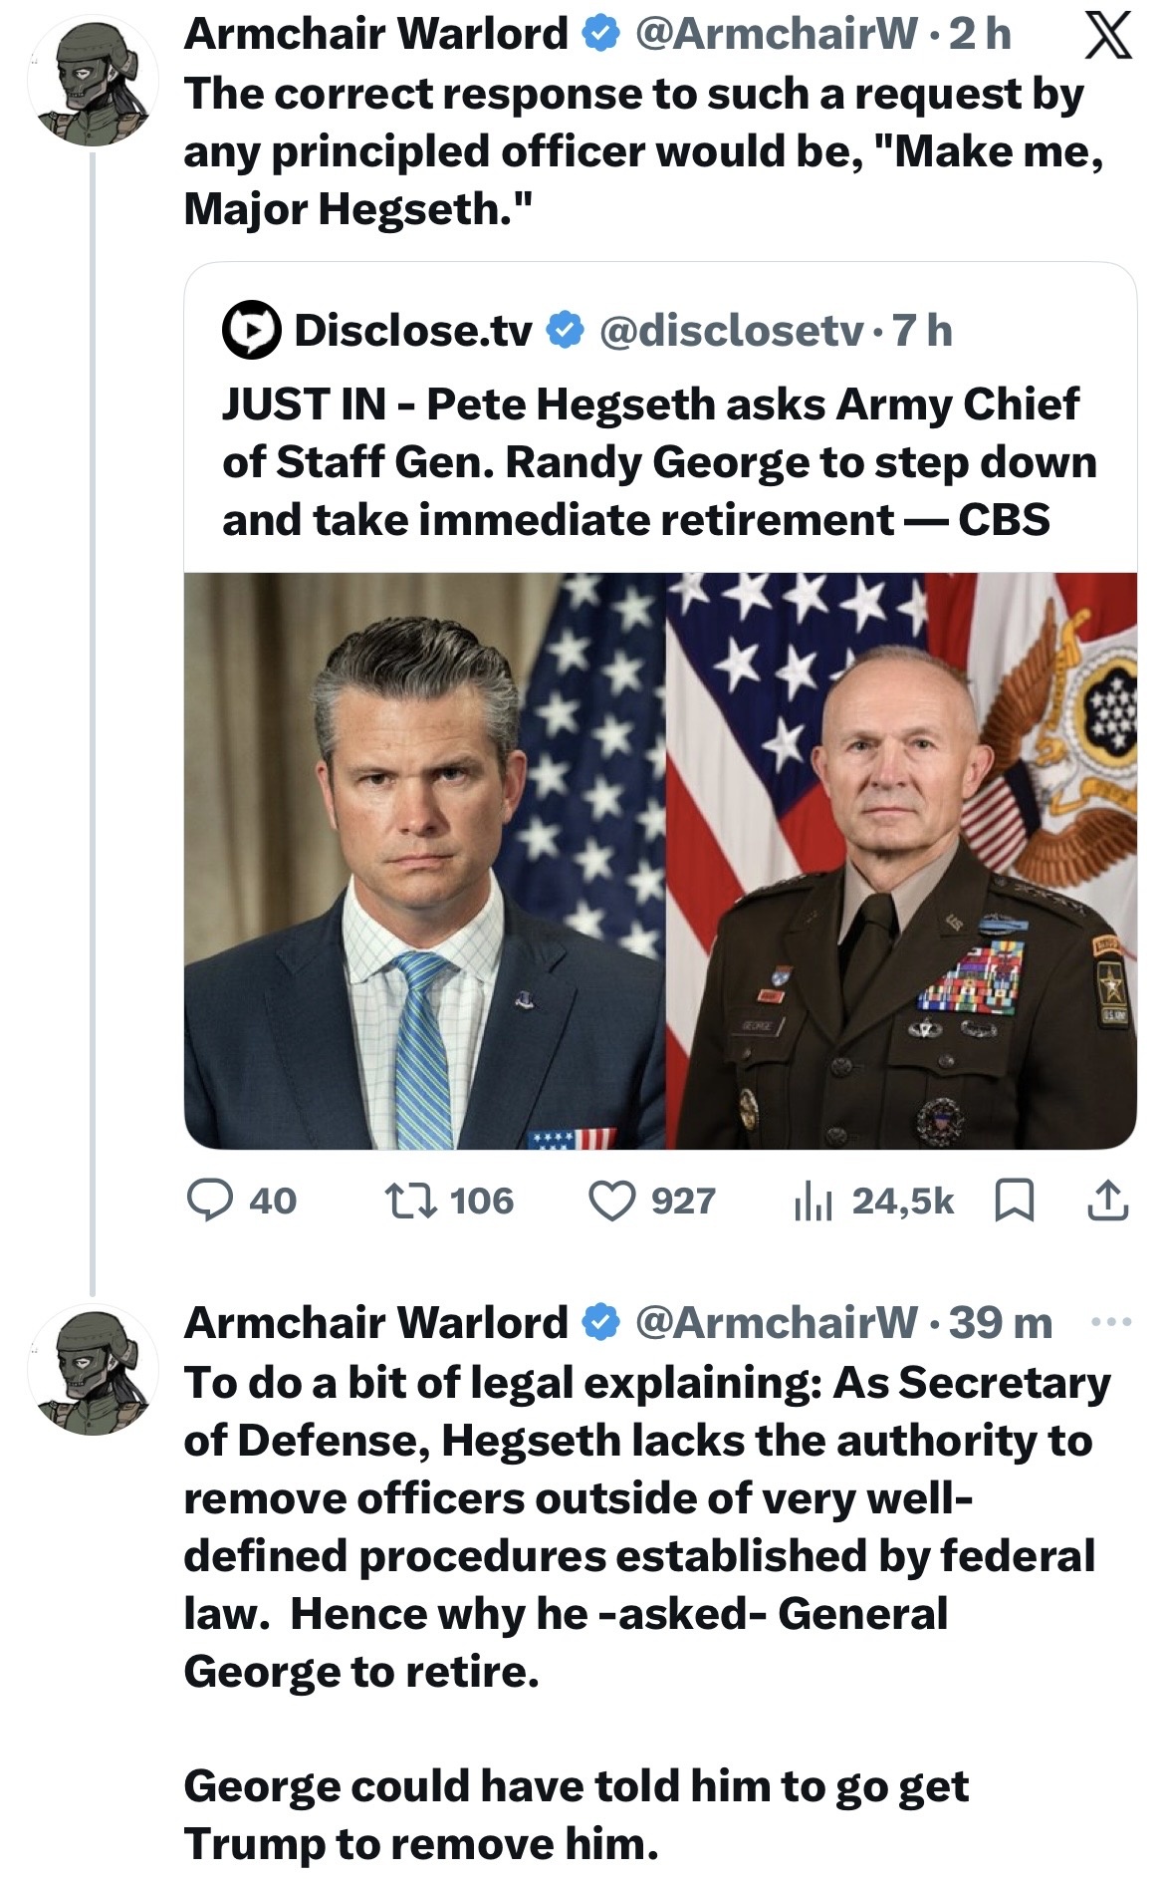Screen dimensions: 1164x1879
Task: Click the X logo icon
Action: tap(1106, 36)
